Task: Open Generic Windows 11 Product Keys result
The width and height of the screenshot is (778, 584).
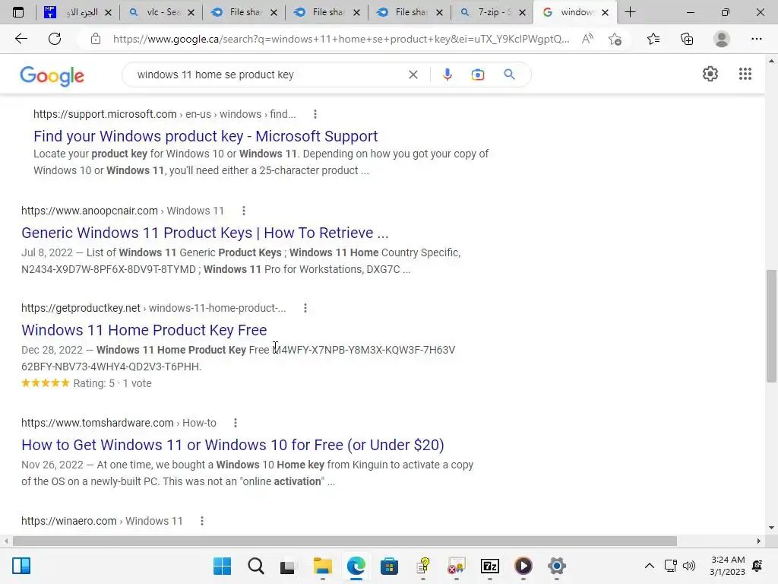Action: click(x=205, y=233)
